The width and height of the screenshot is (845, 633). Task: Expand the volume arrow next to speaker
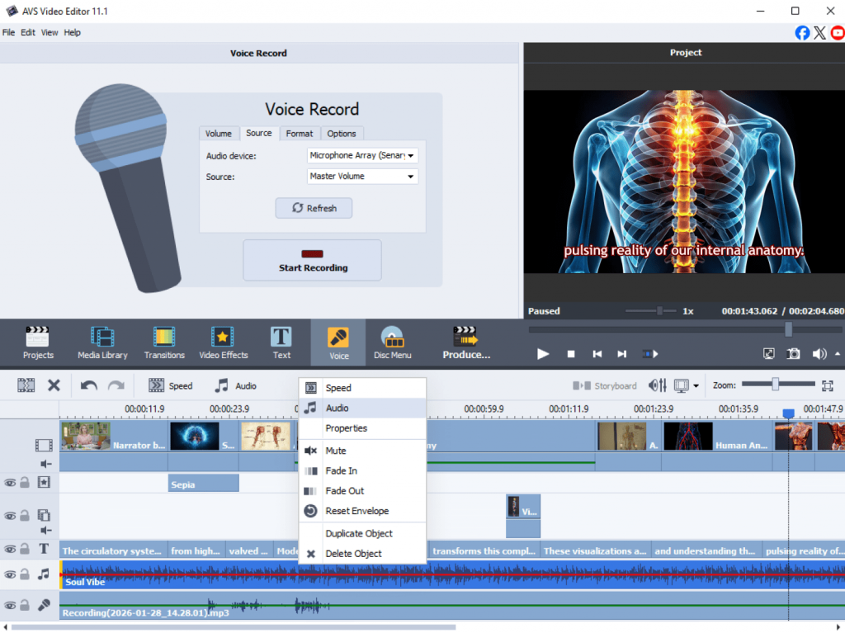(838, 353)
